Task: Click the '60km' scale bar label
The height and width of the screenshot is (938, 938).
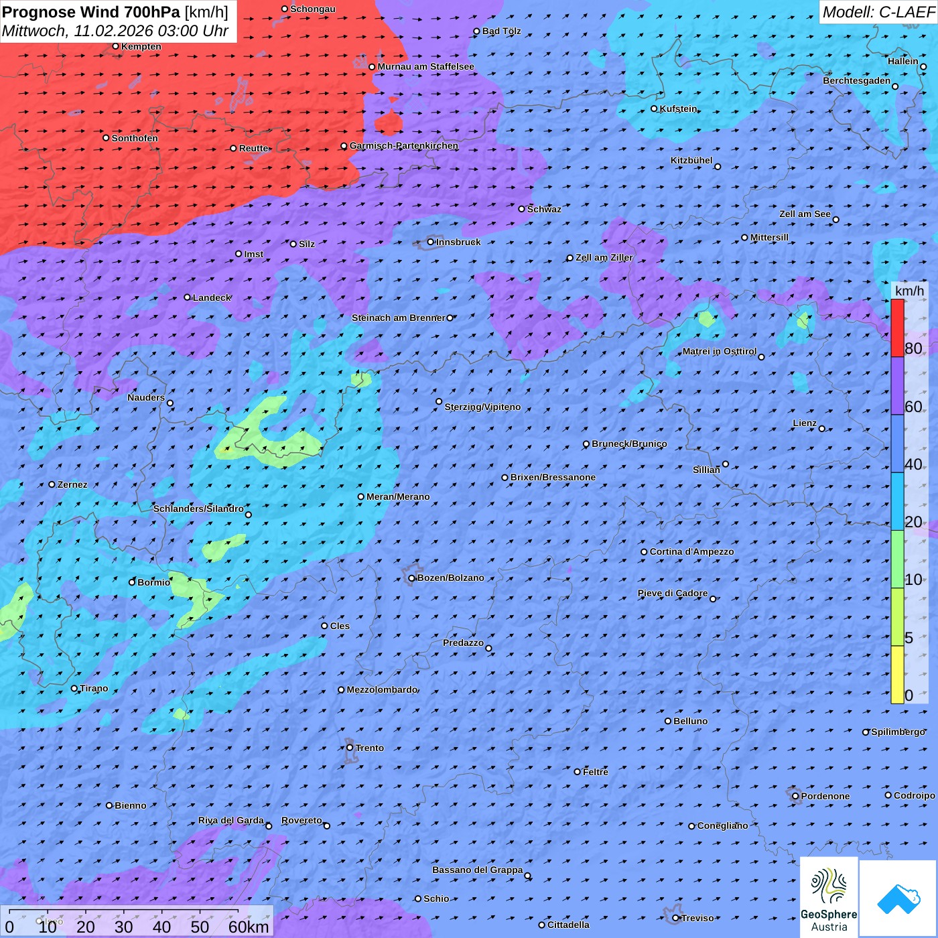Action: coord(249,927)
